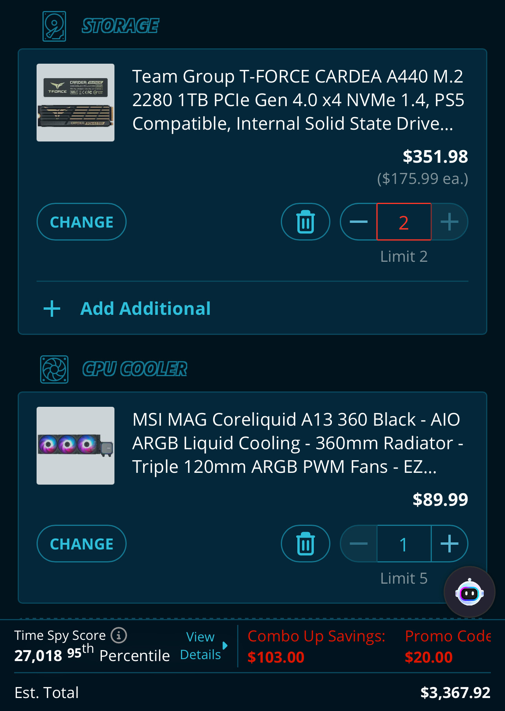Delete the Team Group SSD with trash icon
The height and width of the screenshot is (711, 505).
coord(306,221)
